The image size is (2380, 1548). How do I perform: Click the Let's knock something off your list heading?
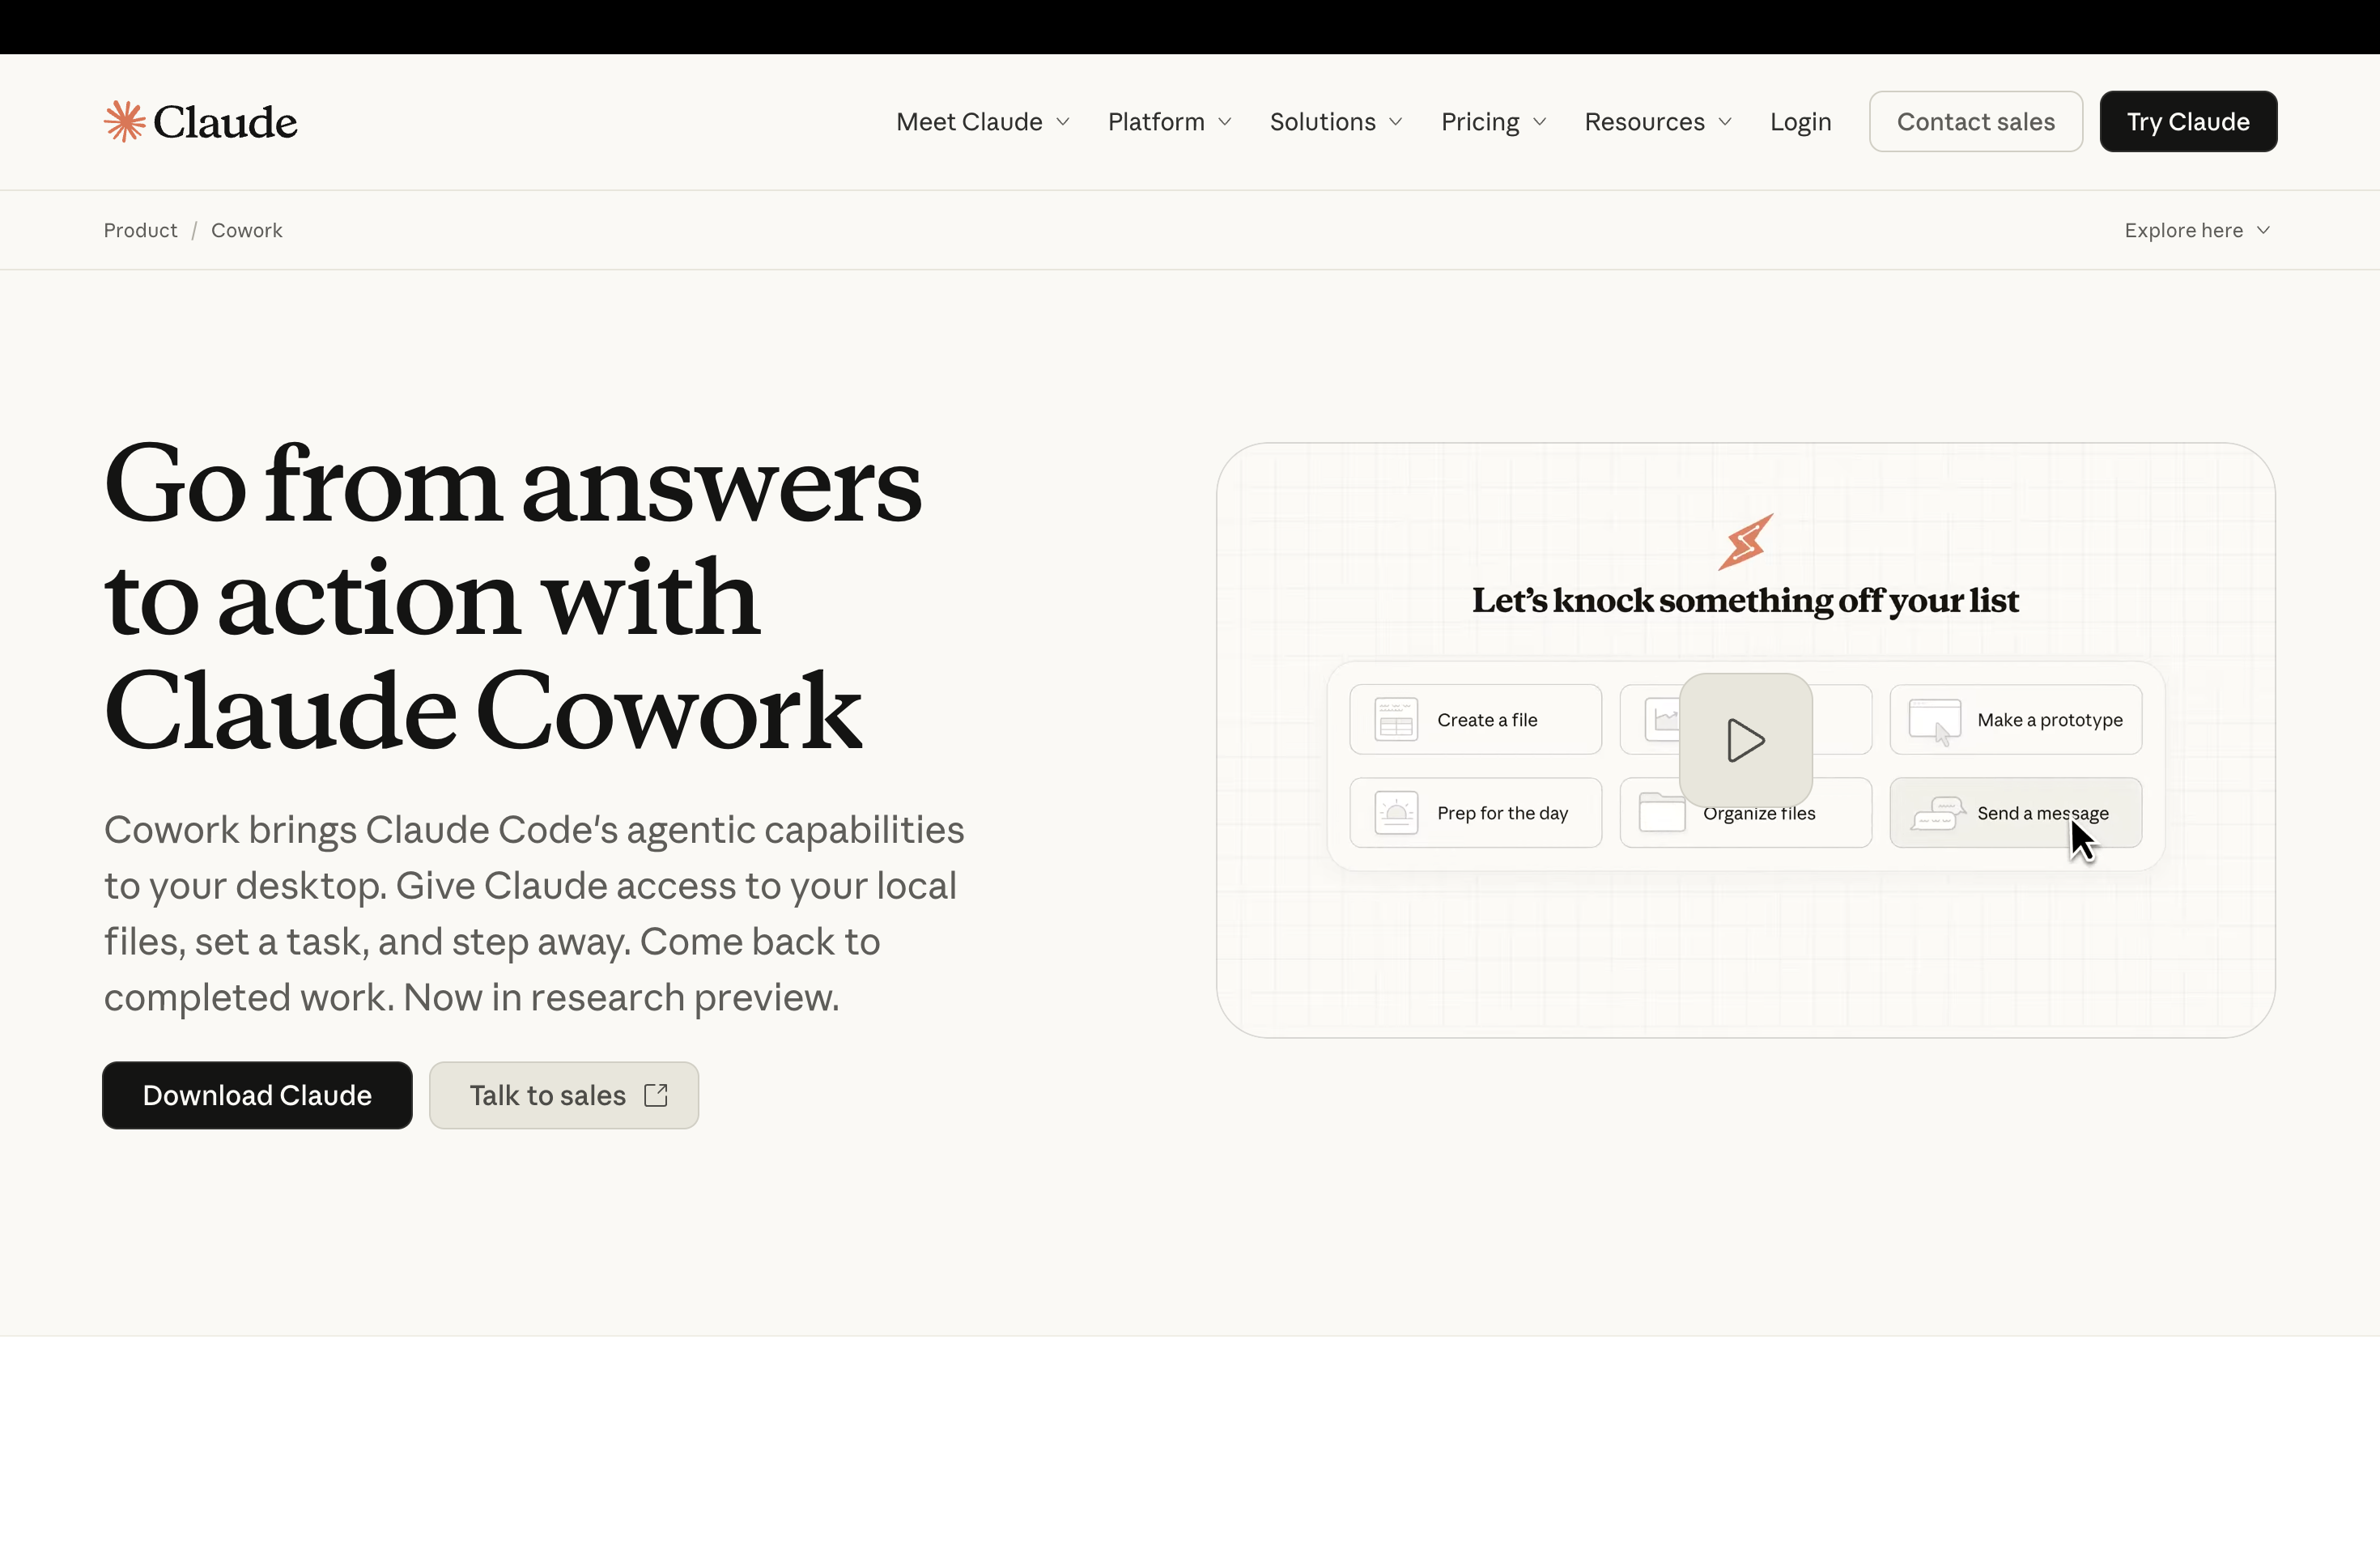coord(1745,600)
